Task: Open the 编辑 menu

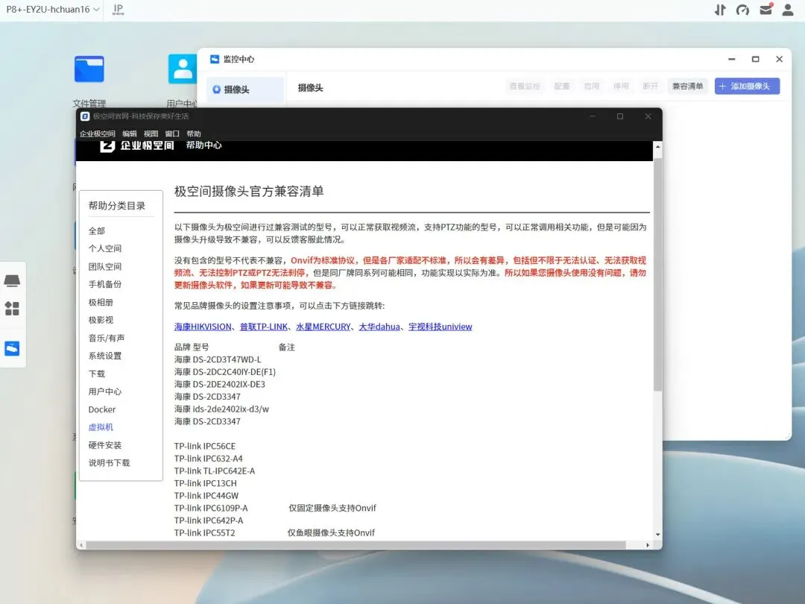Action: 130,133
